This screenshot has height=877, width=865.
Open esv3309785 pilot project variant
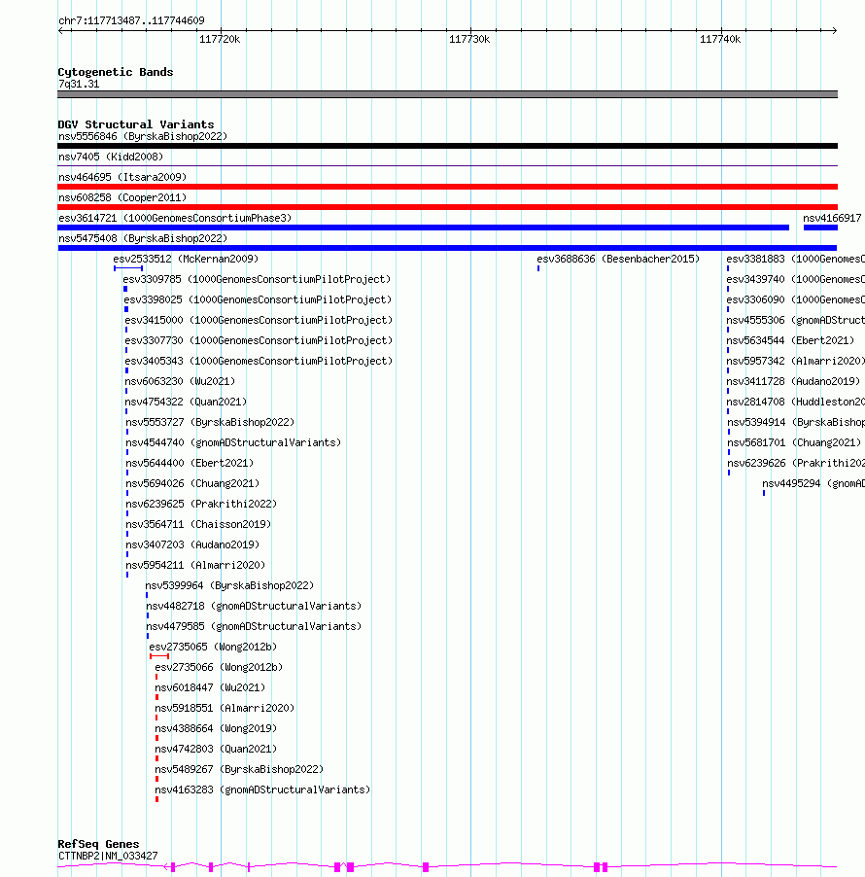(x=257, y=279)
